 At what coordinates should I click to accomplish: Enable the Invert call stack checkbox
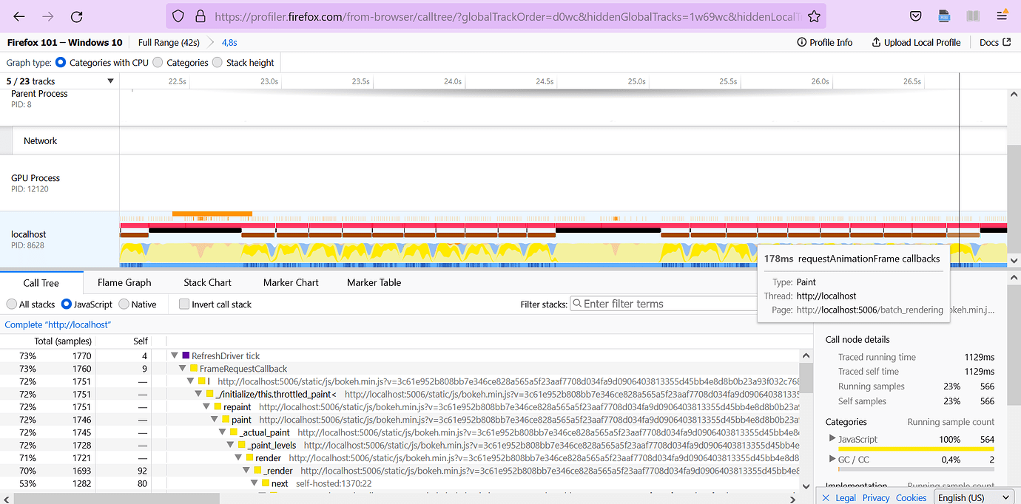pos(184,304)
